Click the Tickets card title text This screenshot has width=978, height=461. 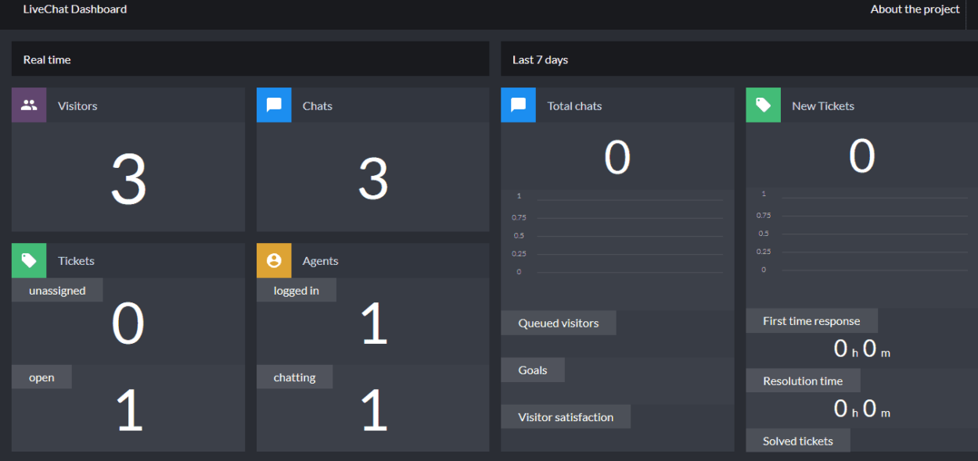click(x=76, y=261)
